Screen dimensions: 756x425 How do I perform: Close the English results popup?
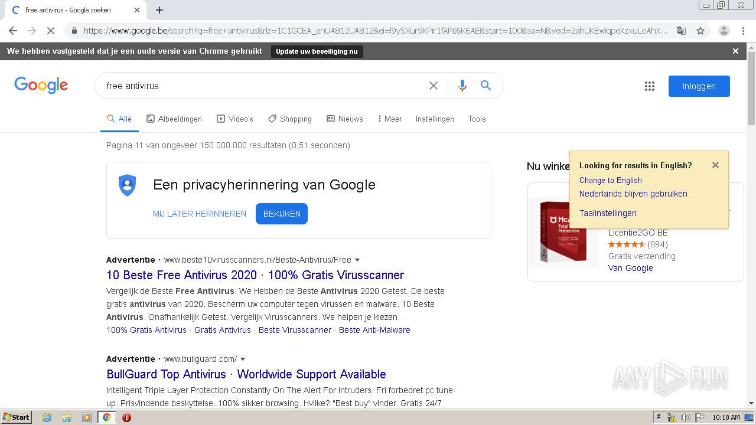click(715, 165)
